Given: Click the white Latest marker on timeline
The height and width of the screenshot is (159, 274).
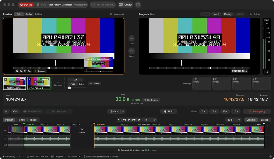Looking at the screenshot, I should point(264,124).
